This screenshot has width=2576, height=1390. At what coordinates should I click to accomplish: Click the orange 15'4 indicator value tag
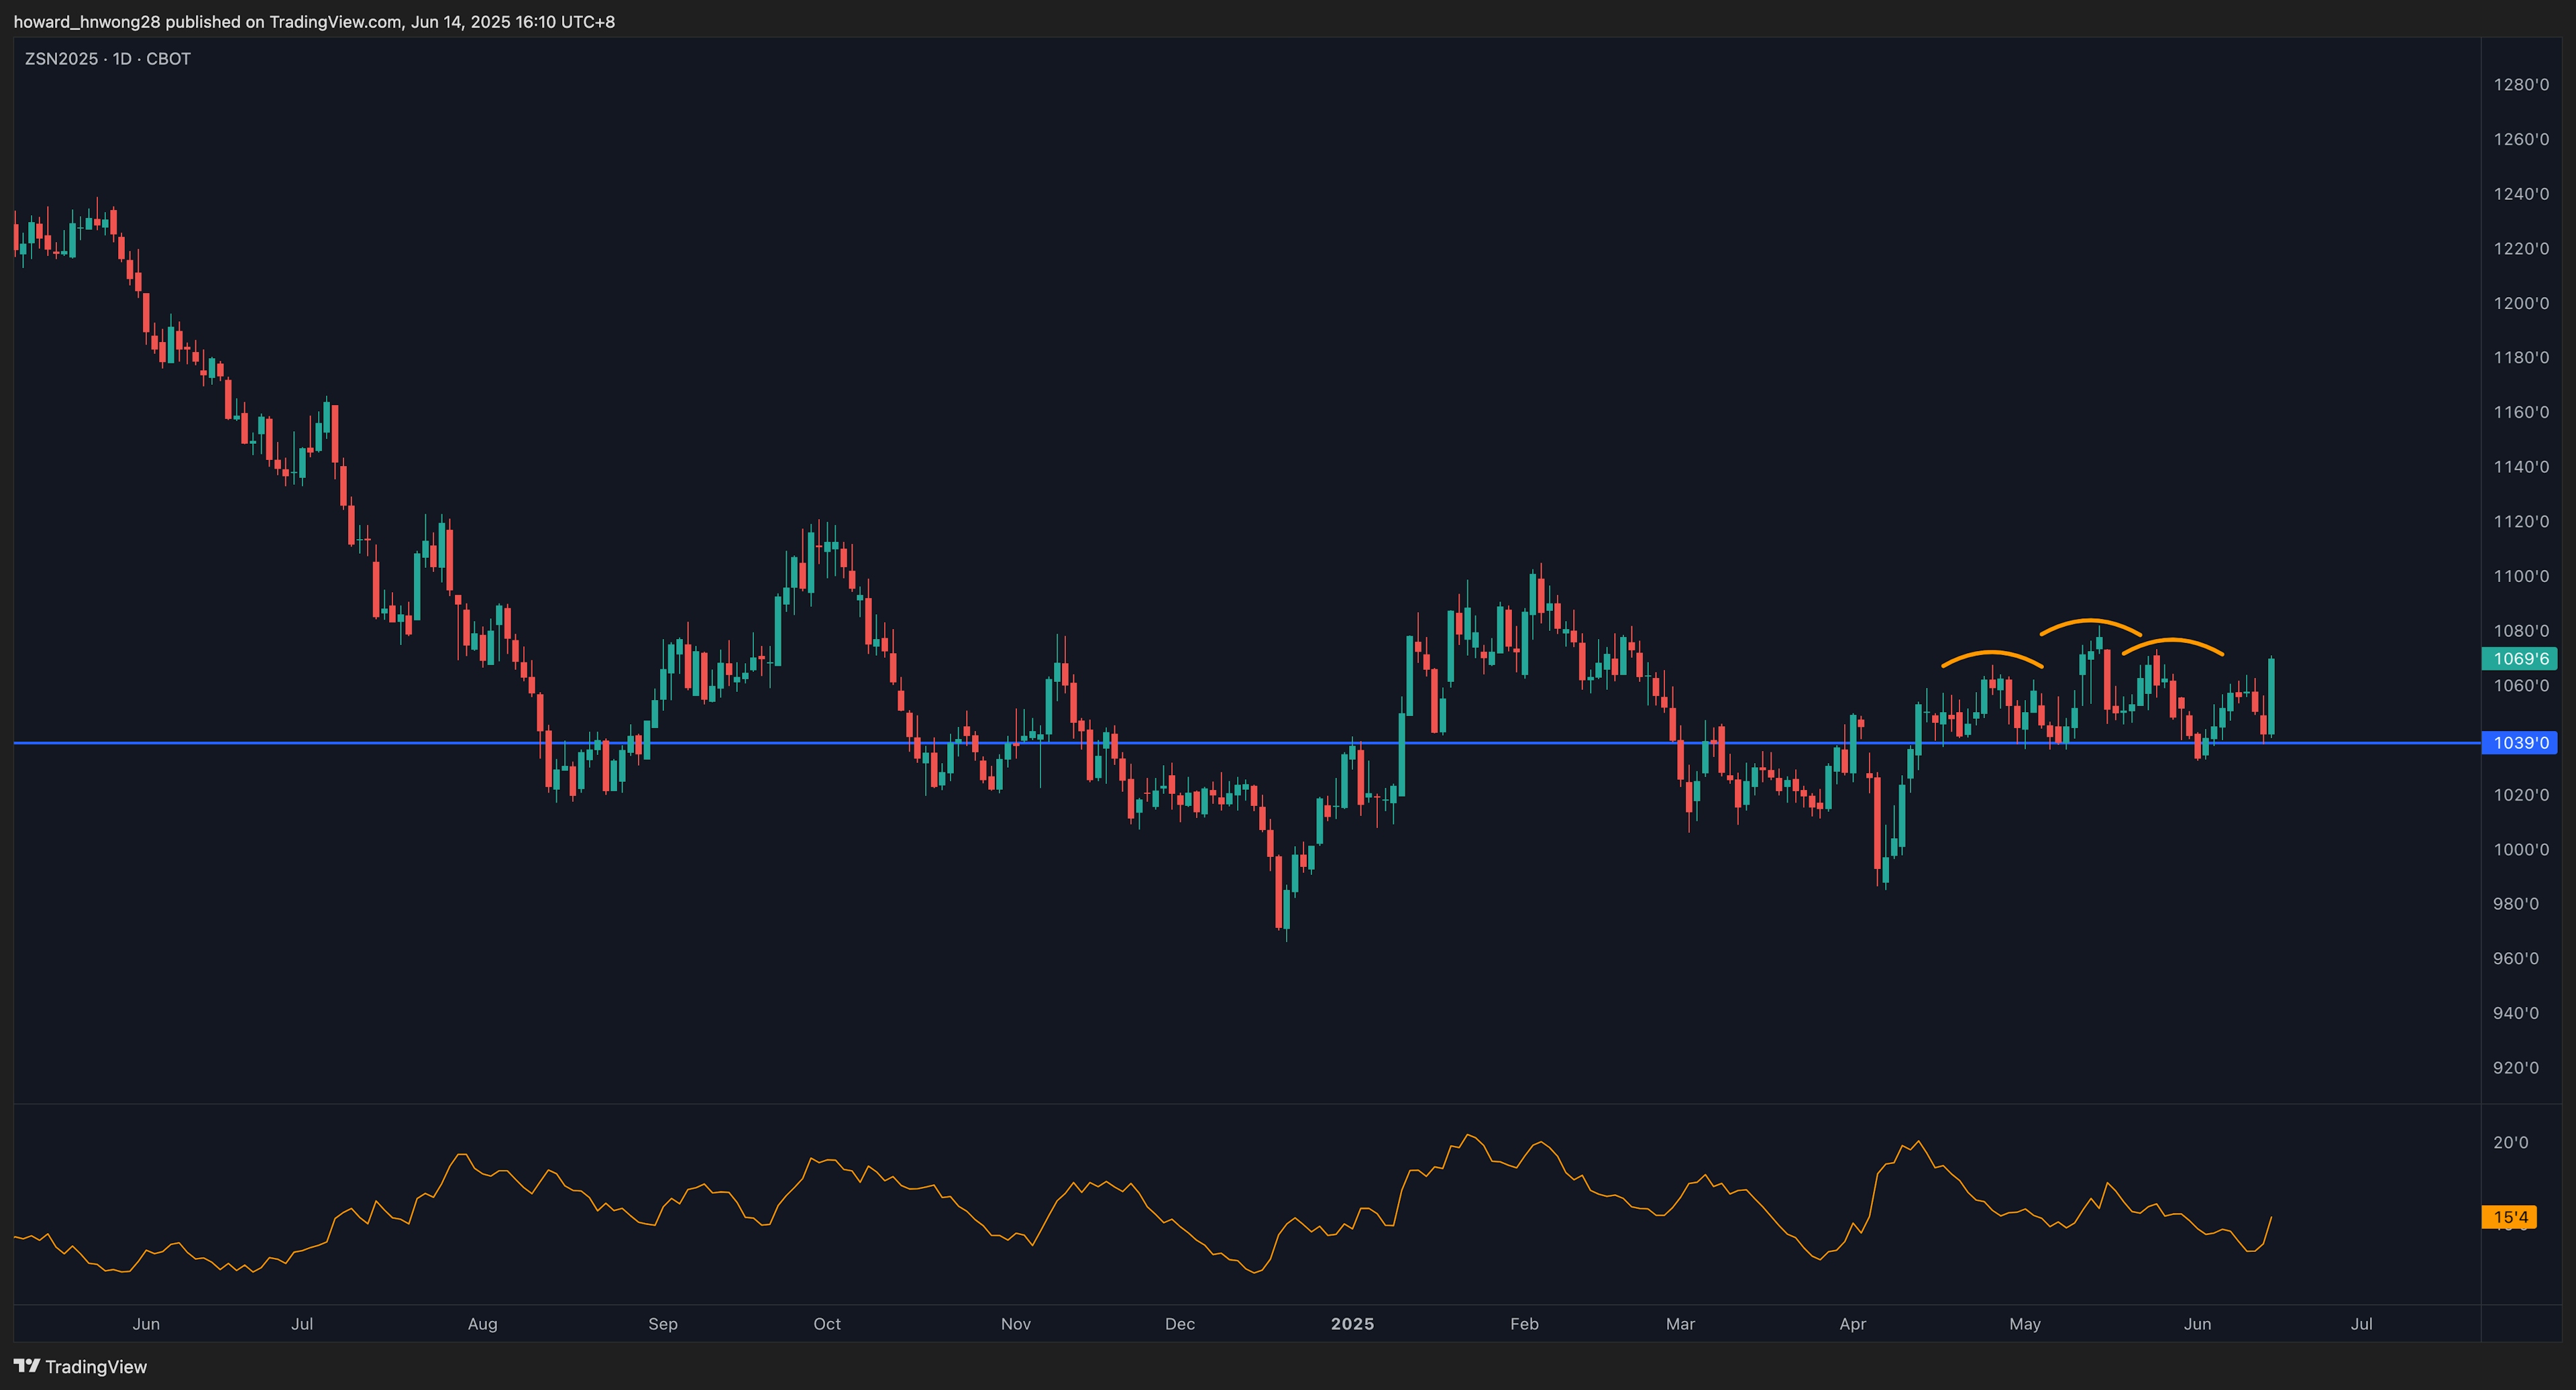2510,1217
